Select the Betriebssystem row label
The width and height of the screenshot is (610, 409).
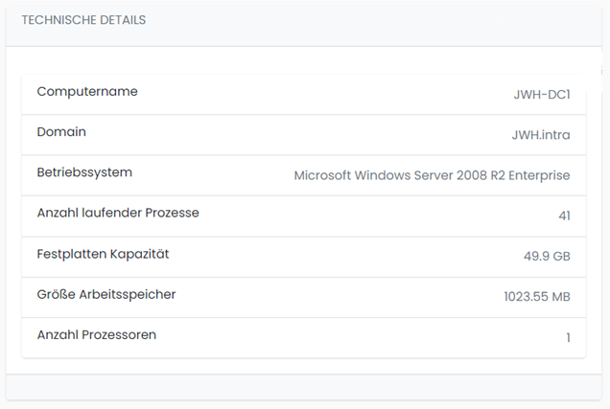point(84,172)
